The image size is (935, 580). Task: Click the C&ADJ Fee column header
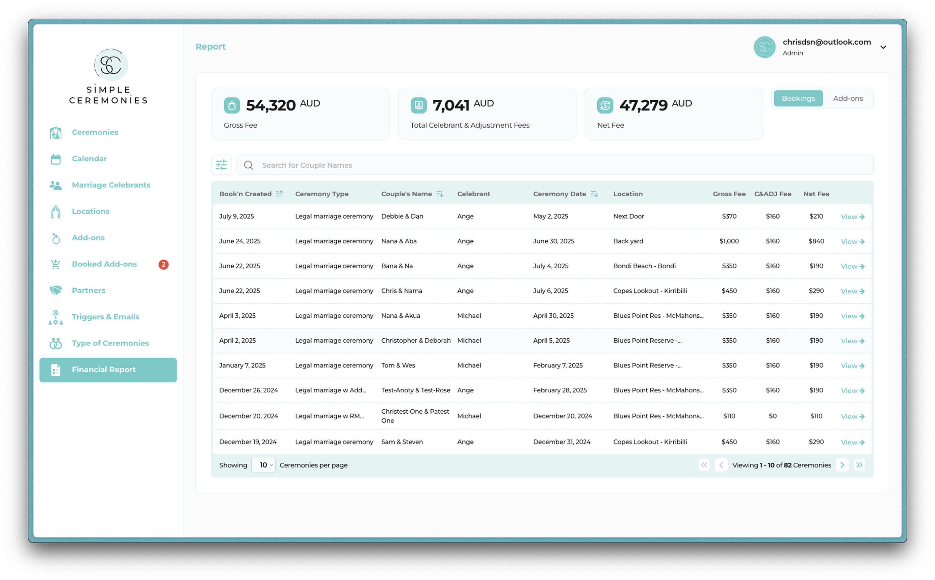coord(773,194)
